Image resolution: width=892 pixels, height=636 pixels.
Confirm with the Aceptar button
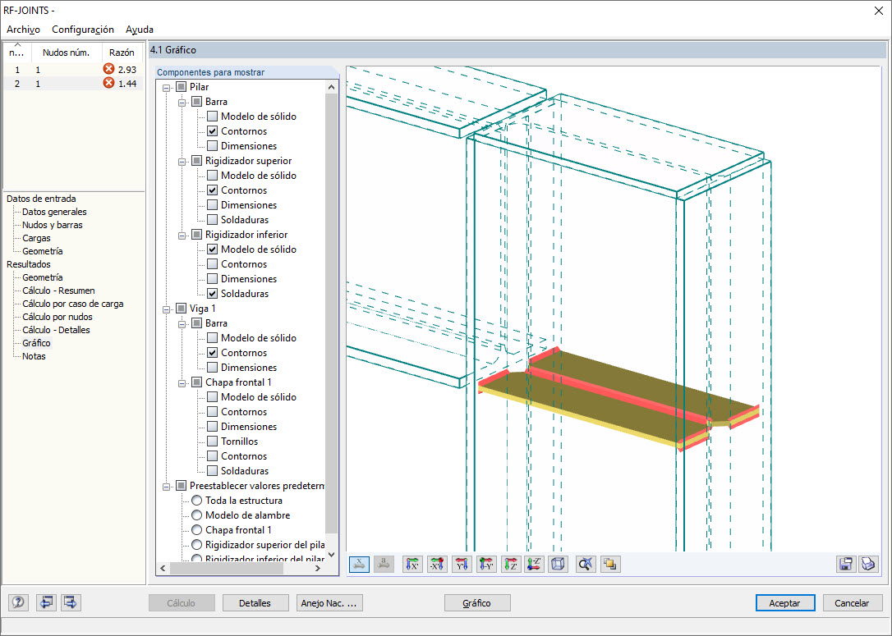[x=785, y=602]
